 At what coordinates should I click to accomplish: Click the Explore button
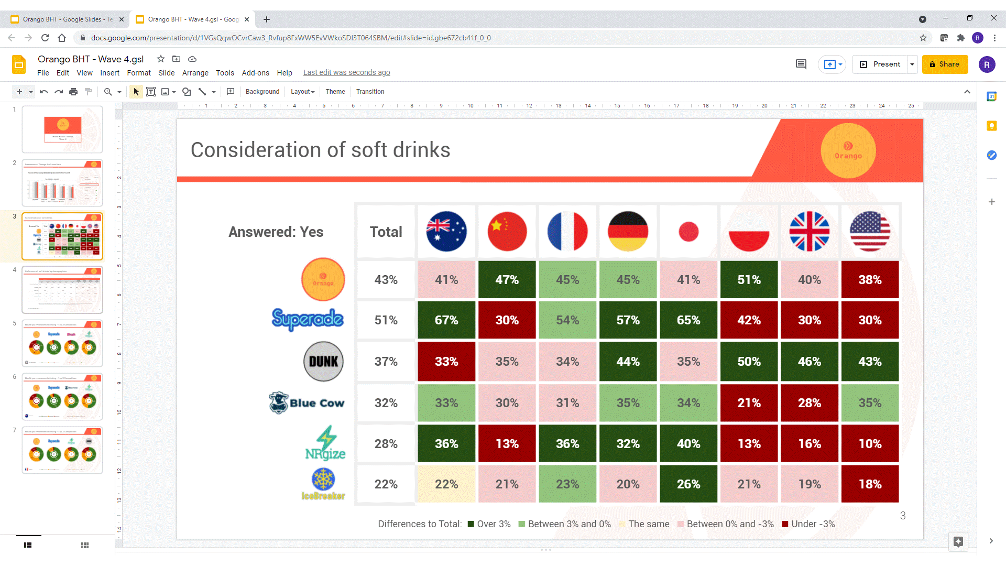tap(958, 542)
